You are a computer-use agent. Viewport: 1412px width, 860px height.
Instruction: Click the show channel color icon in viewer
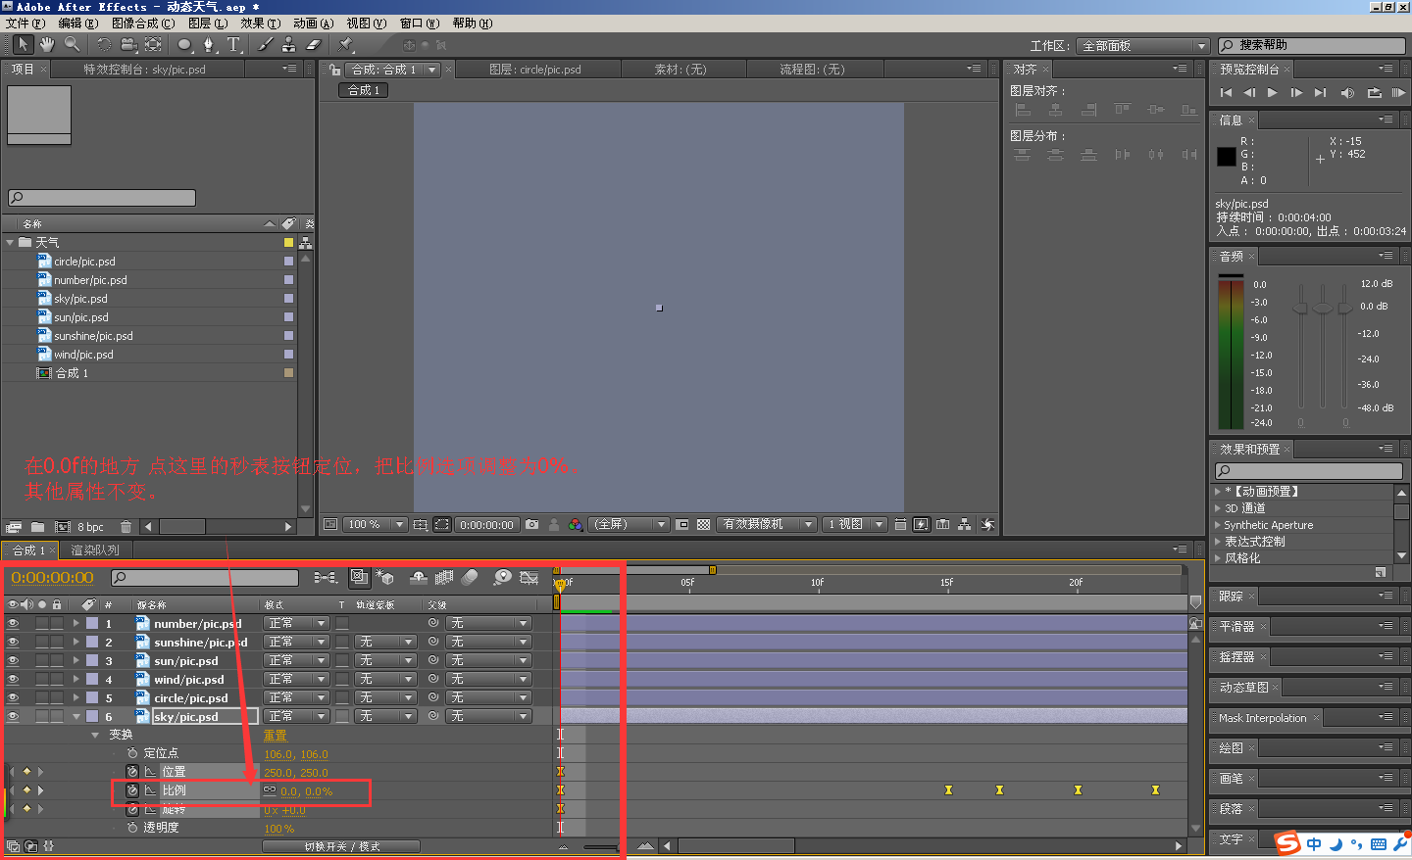(x=576, y=525)
